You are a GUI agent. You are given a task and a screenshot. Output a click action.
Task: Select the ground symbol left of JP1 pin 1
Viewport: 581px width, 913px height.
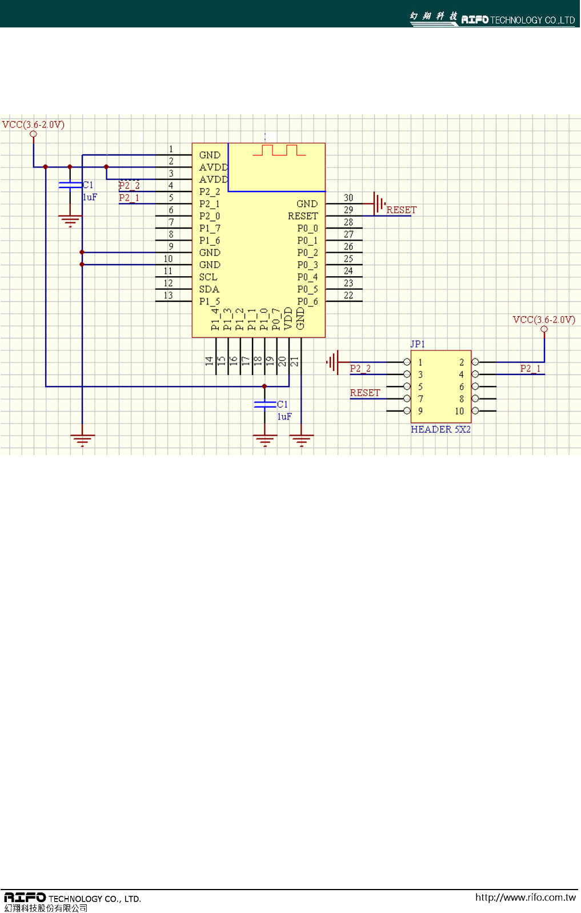(x=332, y=362)
